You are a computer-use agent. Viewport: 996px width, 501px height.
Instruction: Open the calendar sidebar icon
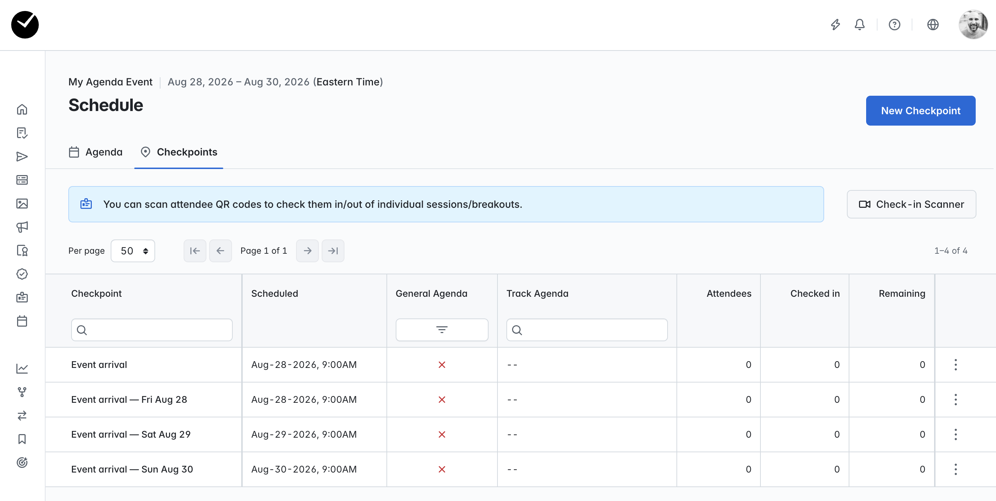[22, 321]
